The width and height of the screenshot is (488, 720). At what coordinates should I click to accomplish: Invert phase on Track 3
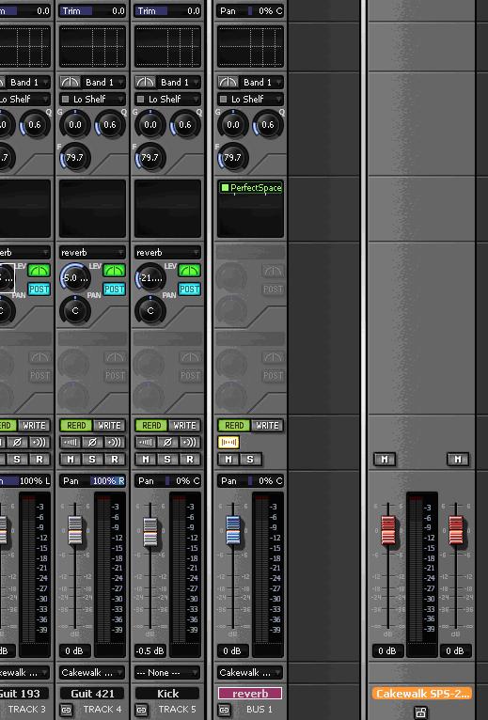pos(17,442)
